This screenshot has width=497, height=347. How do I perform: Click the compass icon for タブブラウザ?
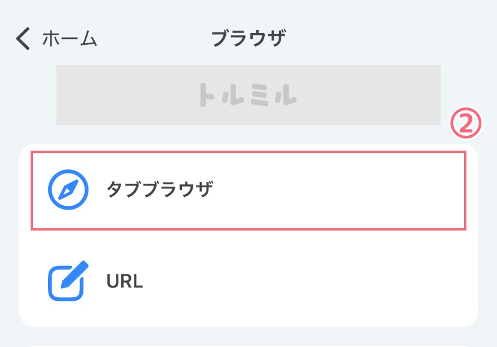point(68,190)
